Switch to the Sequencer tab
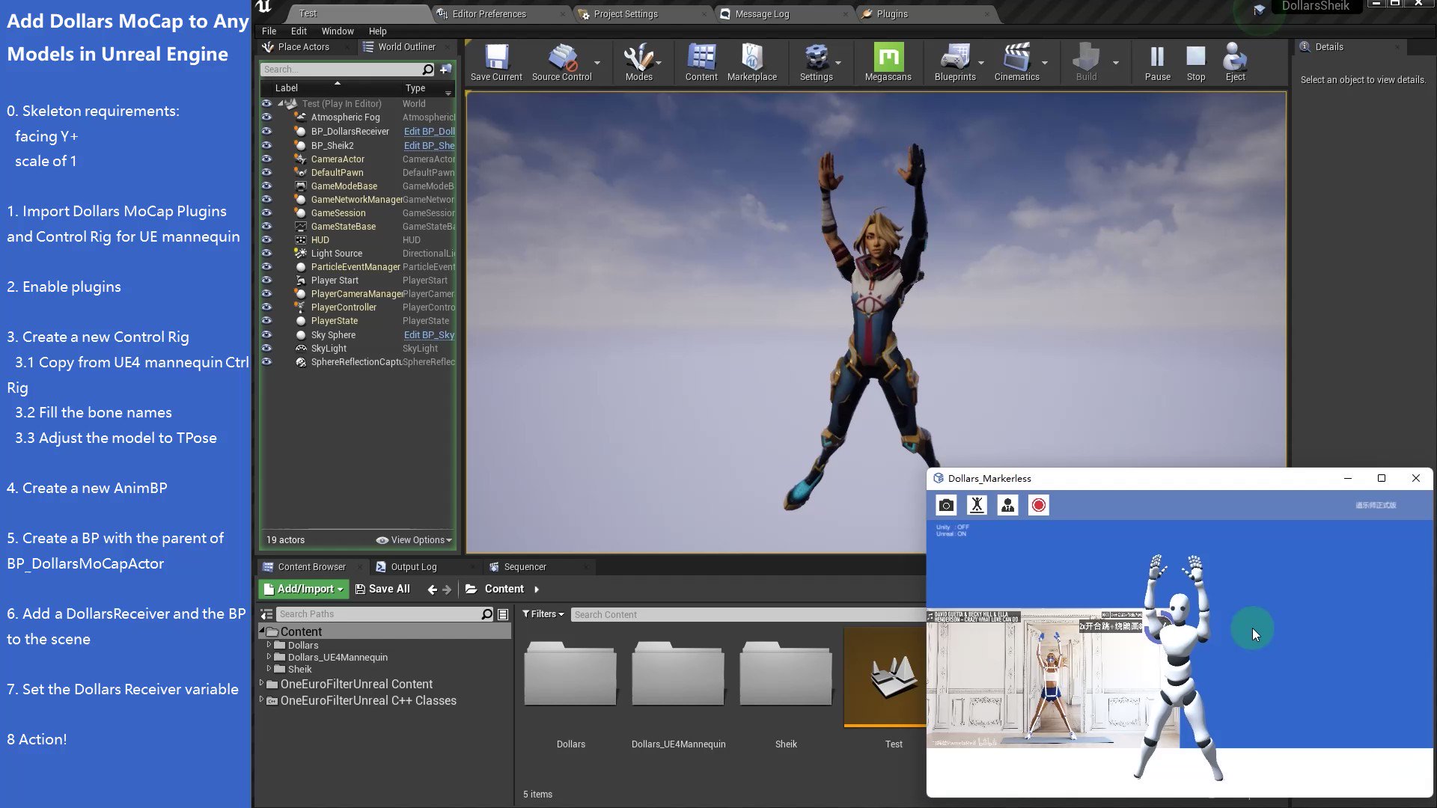The width and height of the screenshot is (1437, 808). (x=525, y=567)
